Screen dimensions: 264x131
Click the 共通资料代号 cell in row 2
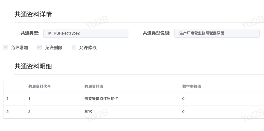click(x=52, y=112)
